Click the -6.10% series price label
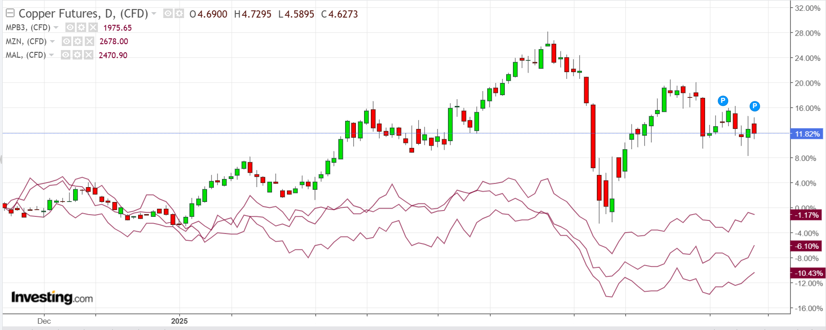 pyautogui.click(x=807, y=246)
